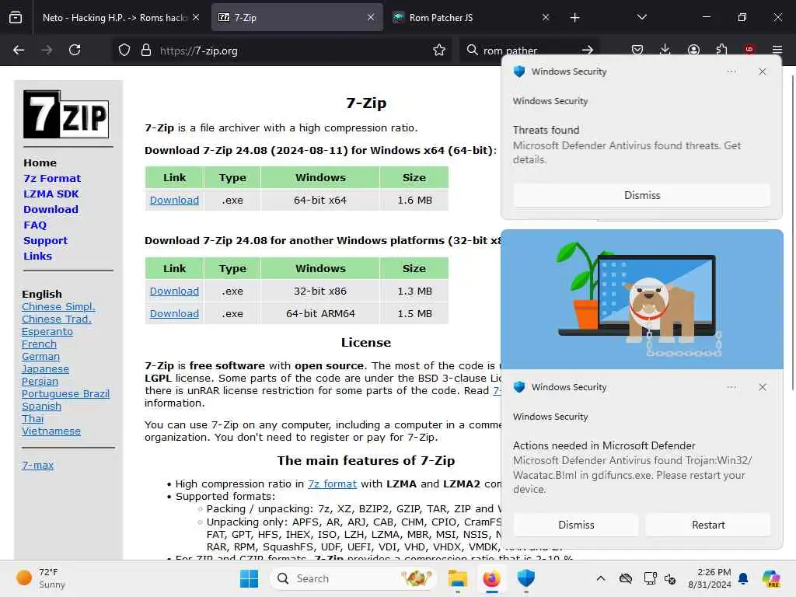Open the clock showing 2:26 PM

click(x=710, y=578)
